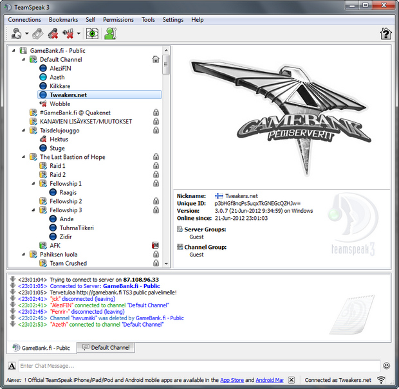Collapse the GameBank.fi - Public server tree
399x389 pixels.
tap(14, 51)
